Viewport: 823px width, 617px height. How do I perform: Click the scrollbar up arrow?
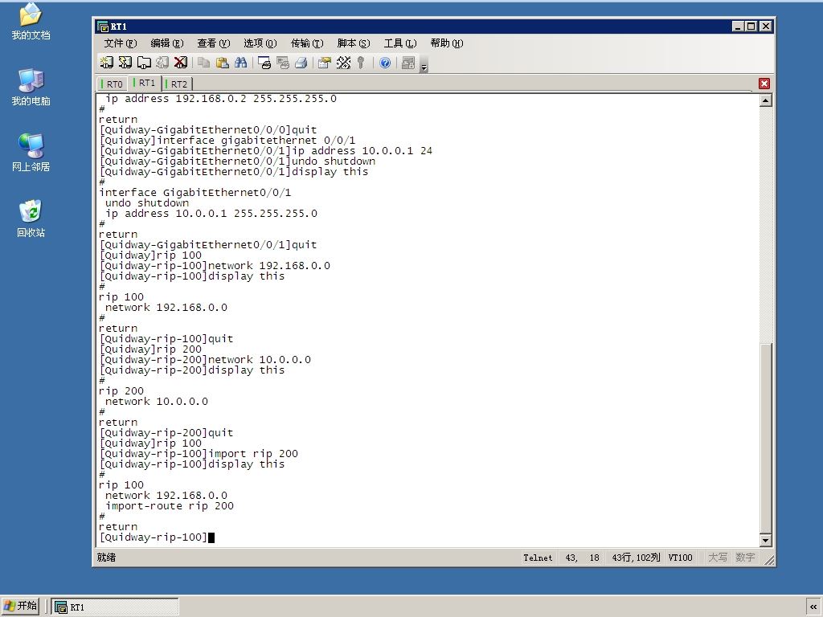[766, 100]
